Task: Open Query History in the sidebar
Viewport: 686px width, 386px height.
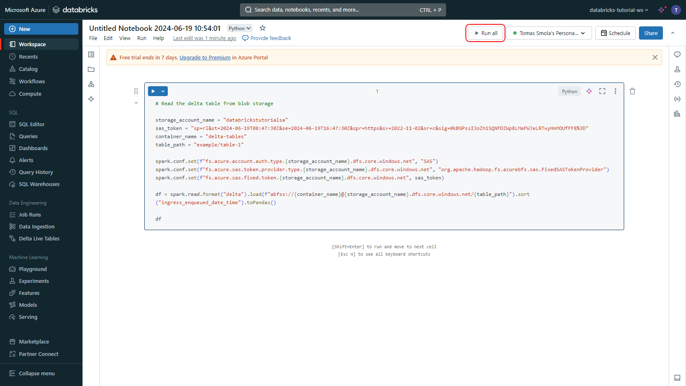Action: tap(41, 172)
